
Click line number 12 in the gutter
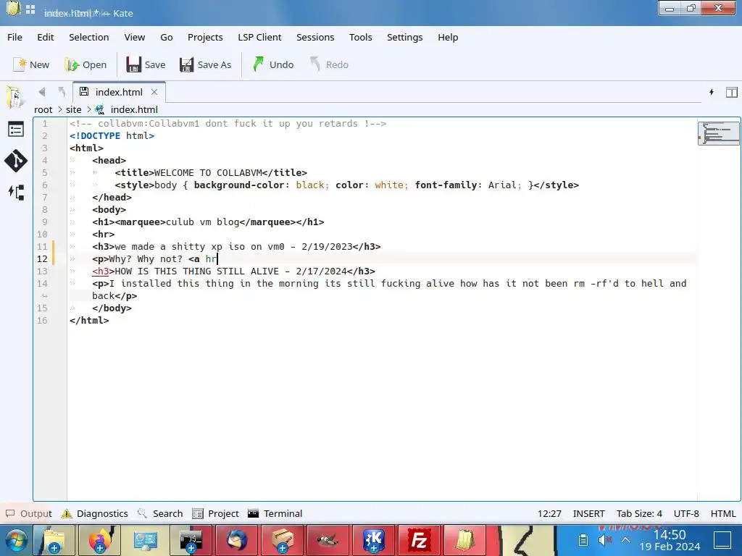tap(42, 259)
